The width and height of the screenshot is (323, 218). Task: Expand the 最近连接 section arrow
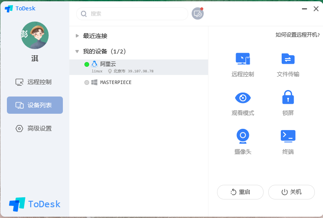click(x=77, y=36)
